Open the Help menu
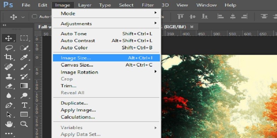Screen dimensions: 277x138 click(230, 5)
